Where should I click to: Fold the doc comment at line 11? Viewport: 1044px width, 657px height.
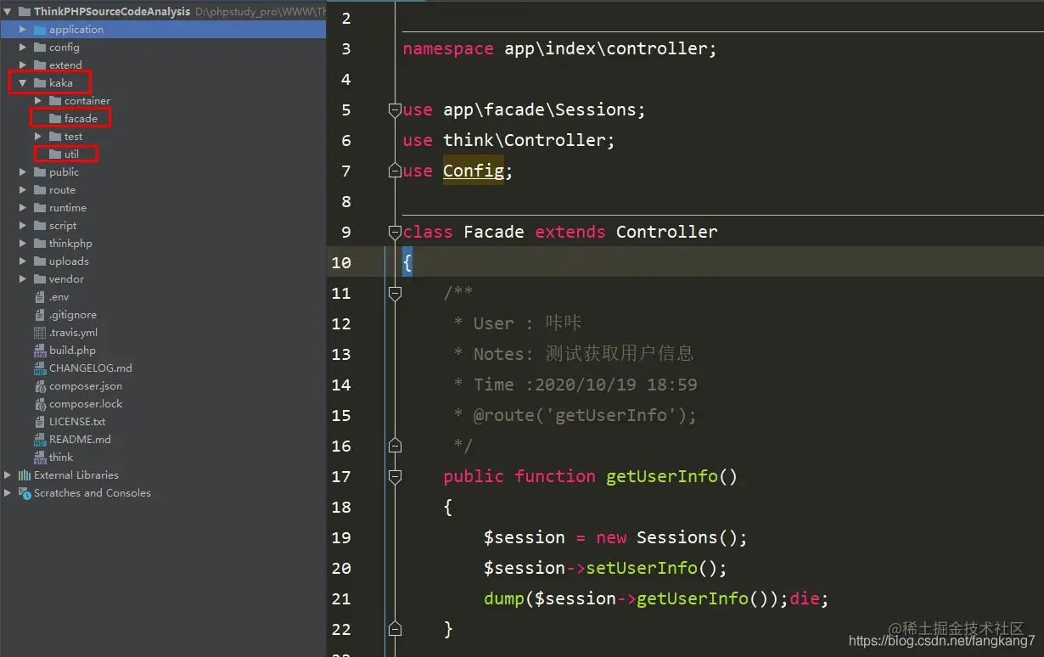(395, 293)
